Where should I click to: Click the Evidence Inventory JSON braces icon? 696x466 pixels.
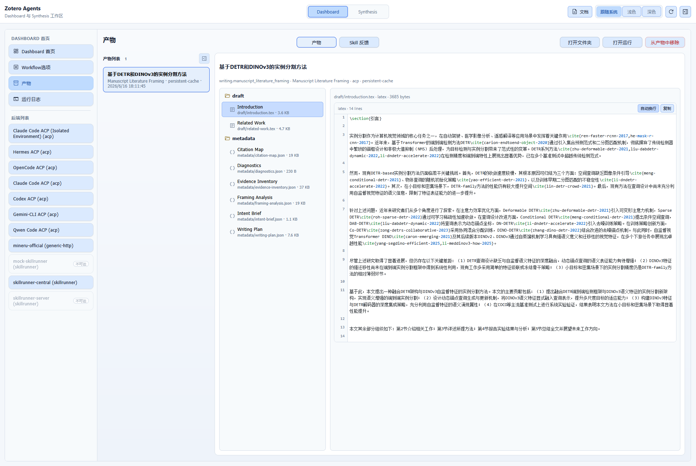tap(232, 184)
